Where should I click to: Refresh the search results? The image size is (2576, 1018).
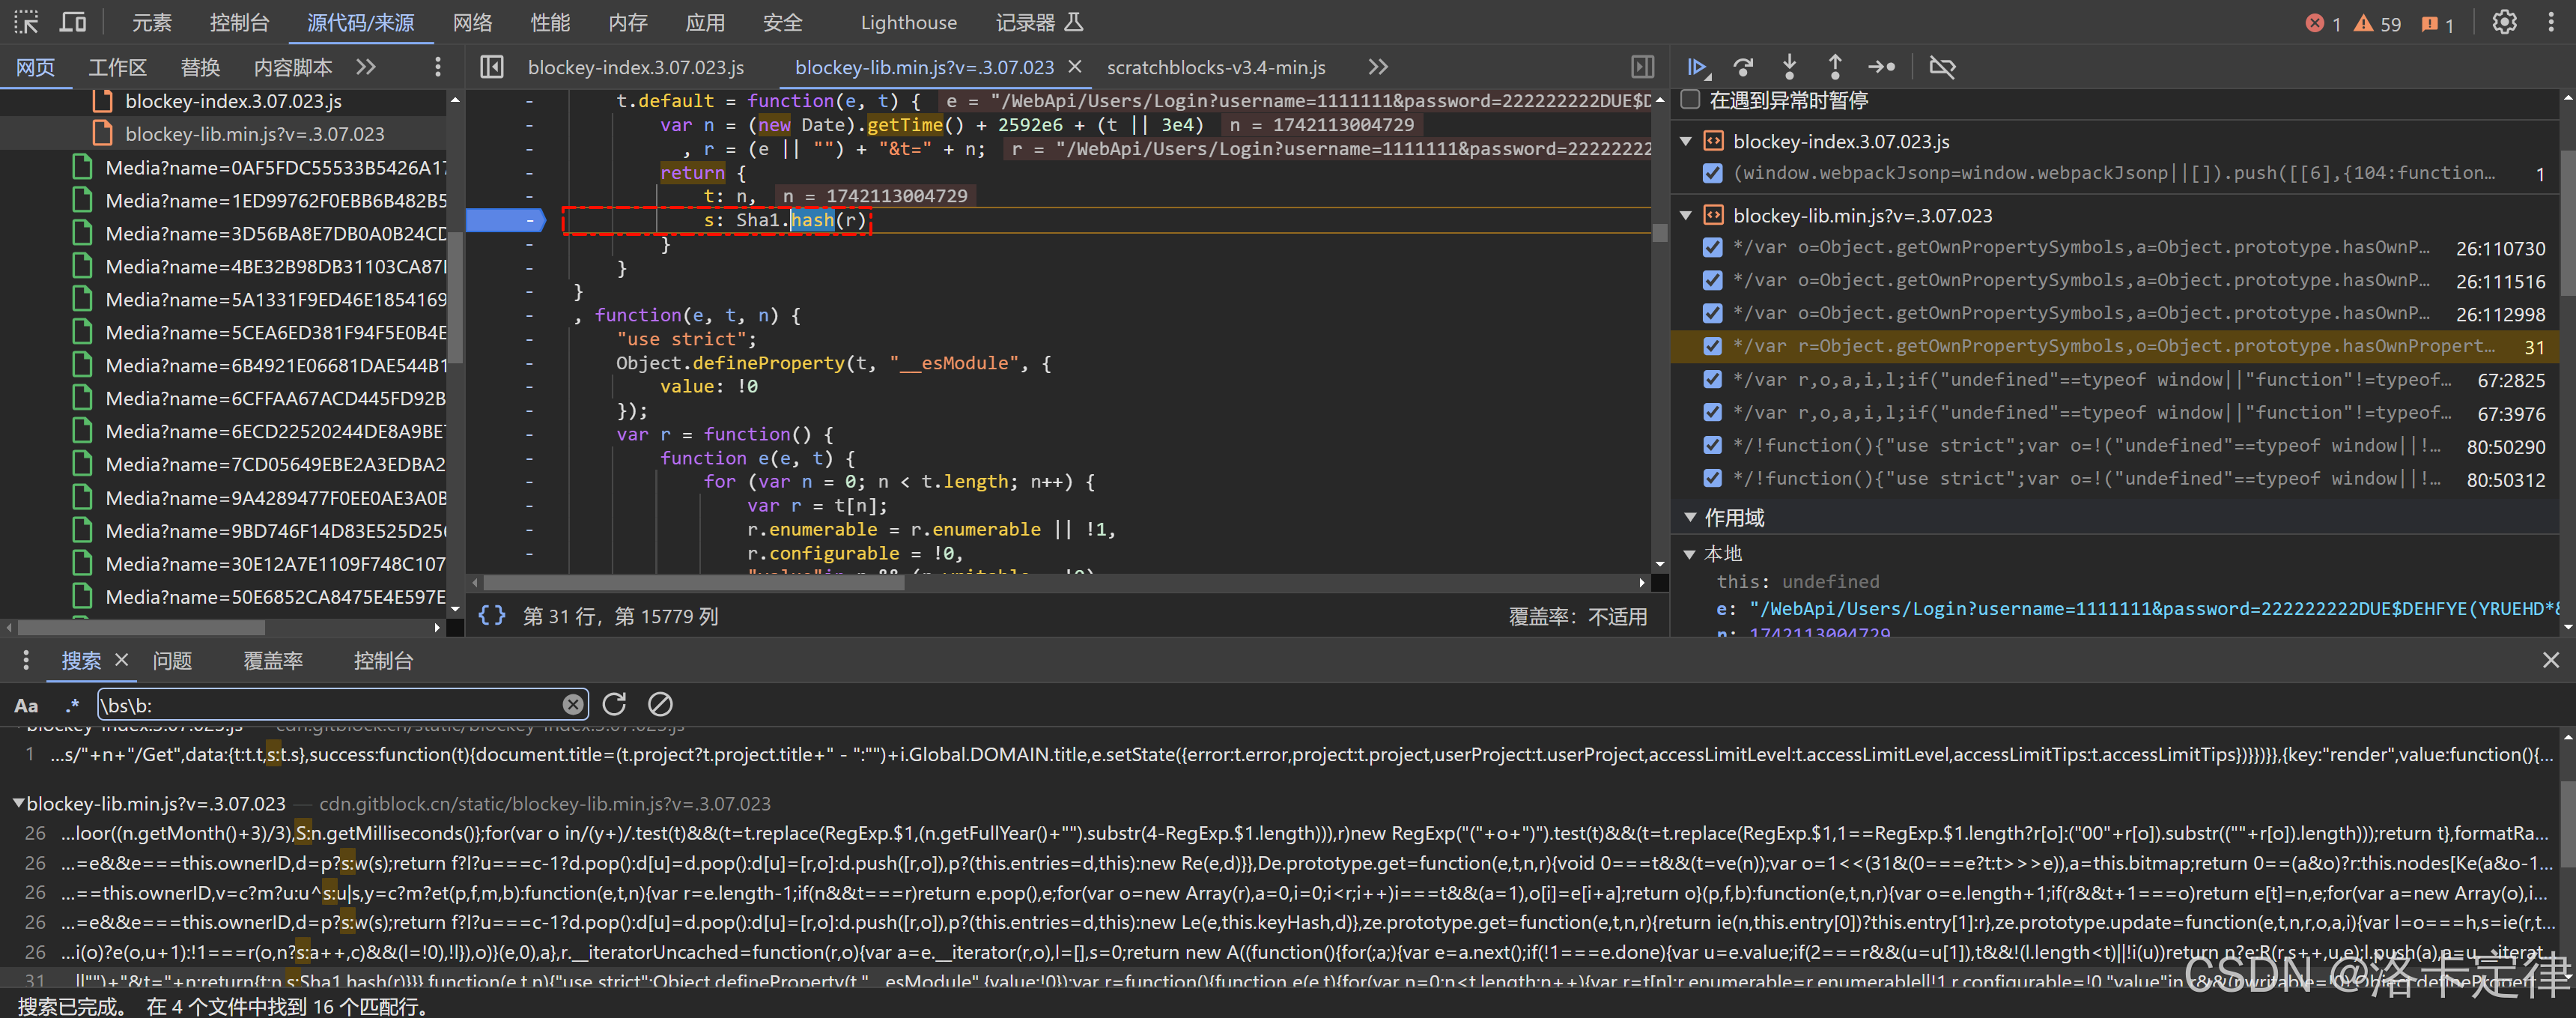tap(614, 705)
